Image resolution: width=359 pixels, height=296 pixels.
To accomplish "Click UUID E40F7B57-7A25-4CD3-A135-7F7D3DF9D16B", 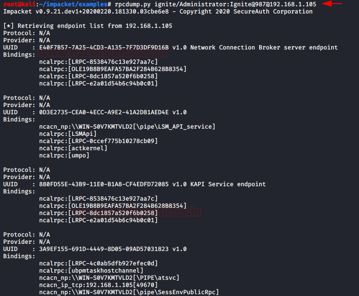I will (104, 47).
